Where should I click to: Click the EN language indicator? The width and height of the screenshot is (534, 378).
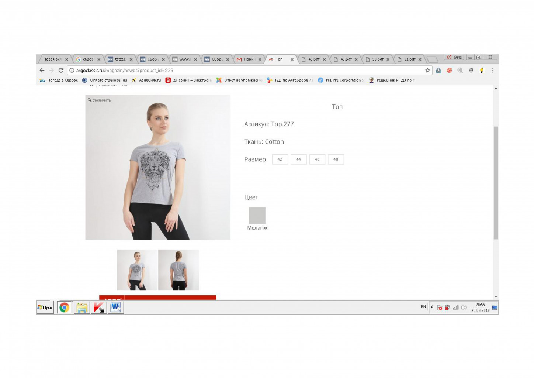click(423, 307)
